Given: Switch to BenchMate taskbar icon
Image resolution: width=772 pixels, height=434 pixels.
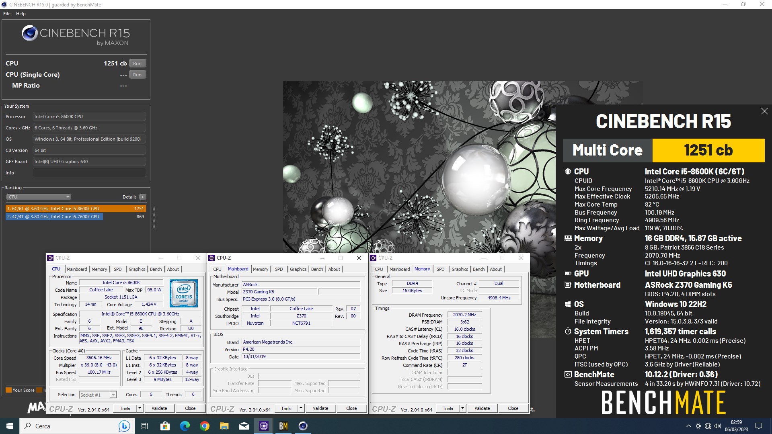Looking at the screenshot, I should pyautogui.click(x=283, y=426).
